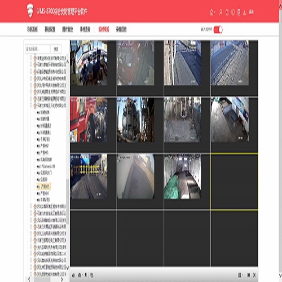Open the dropdown arrow beside the home icon

coord(215,12)
